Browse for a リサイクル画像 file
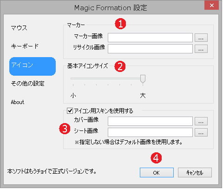 201,49
